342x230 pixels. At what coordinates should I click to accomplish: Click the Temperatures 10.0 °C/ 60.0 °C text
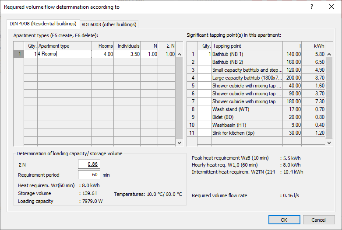point(148,194)
